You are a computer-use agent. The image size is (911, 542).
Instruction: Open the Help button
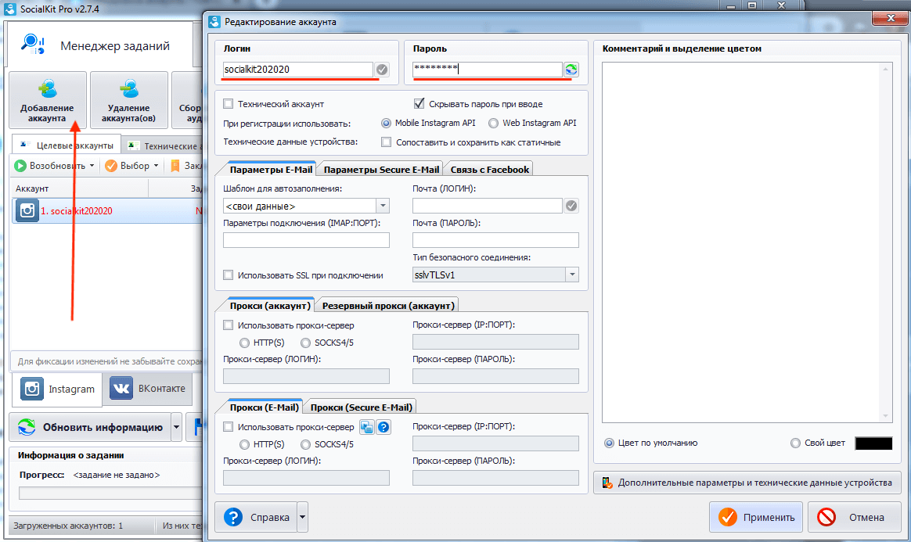pyautogui.click(x=256, y=517)
